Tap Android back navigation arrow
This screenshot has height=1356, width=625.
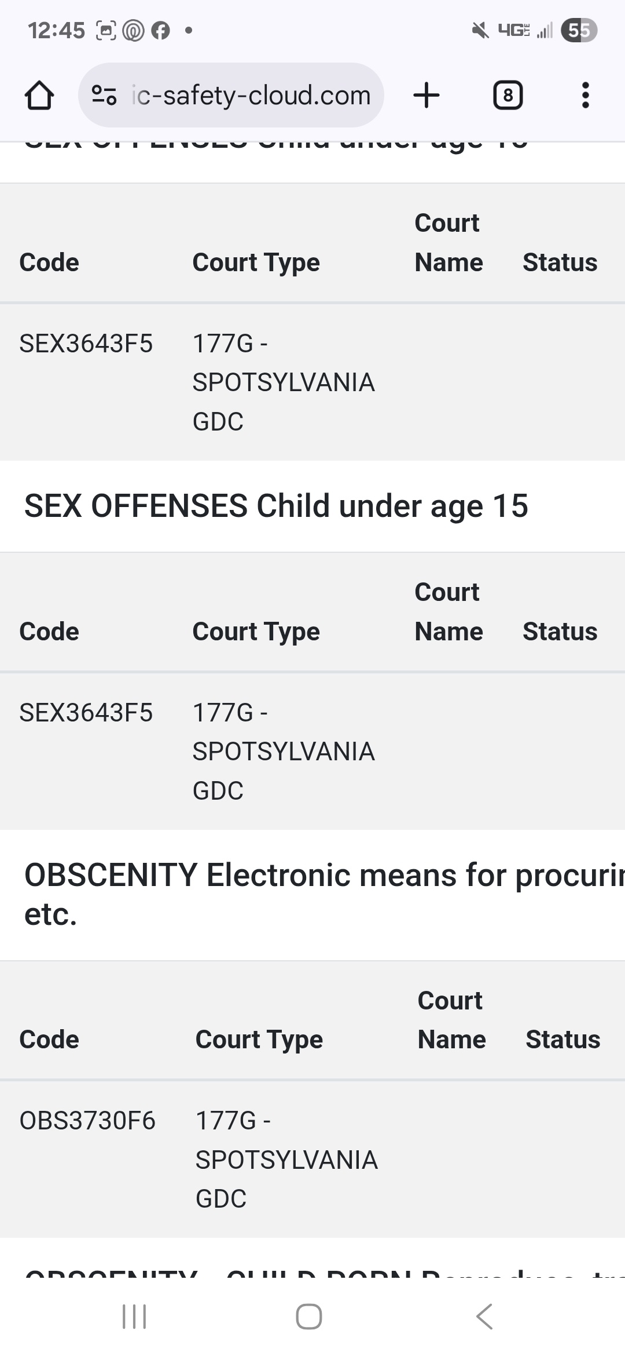[484, 1317]
